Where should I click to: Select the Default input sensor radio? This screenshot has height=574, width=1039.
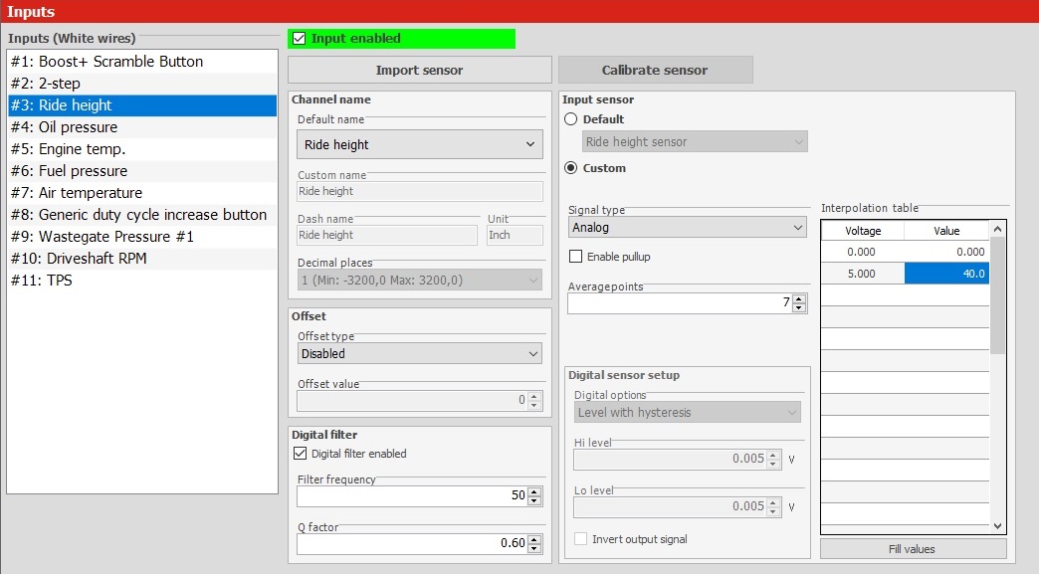pos(570,119)
